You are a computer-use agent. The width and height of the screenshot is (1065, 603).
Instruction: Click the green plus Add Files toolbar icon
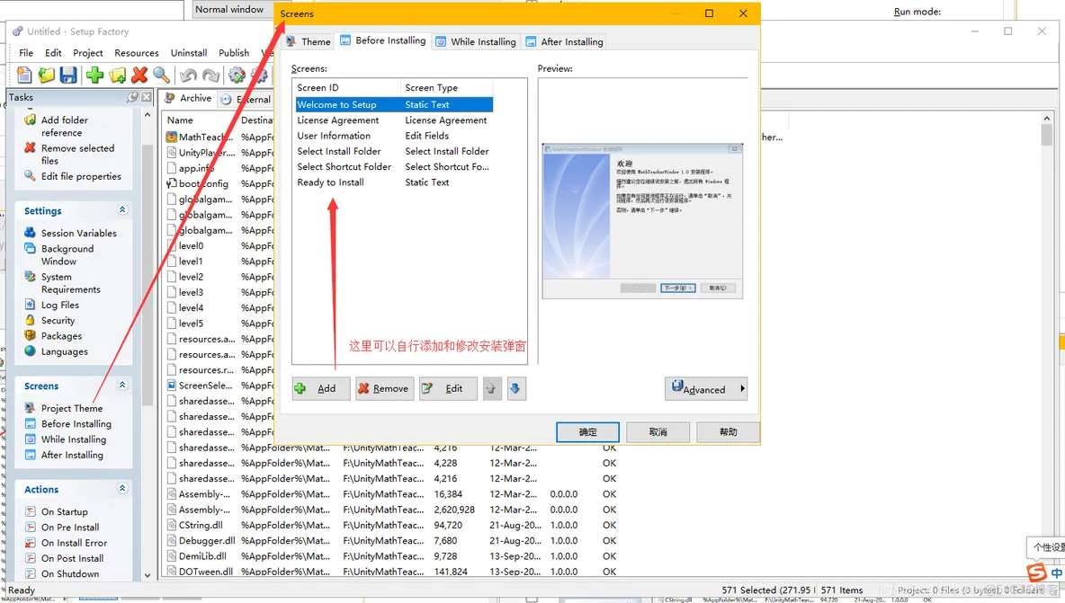click(94, 75)
